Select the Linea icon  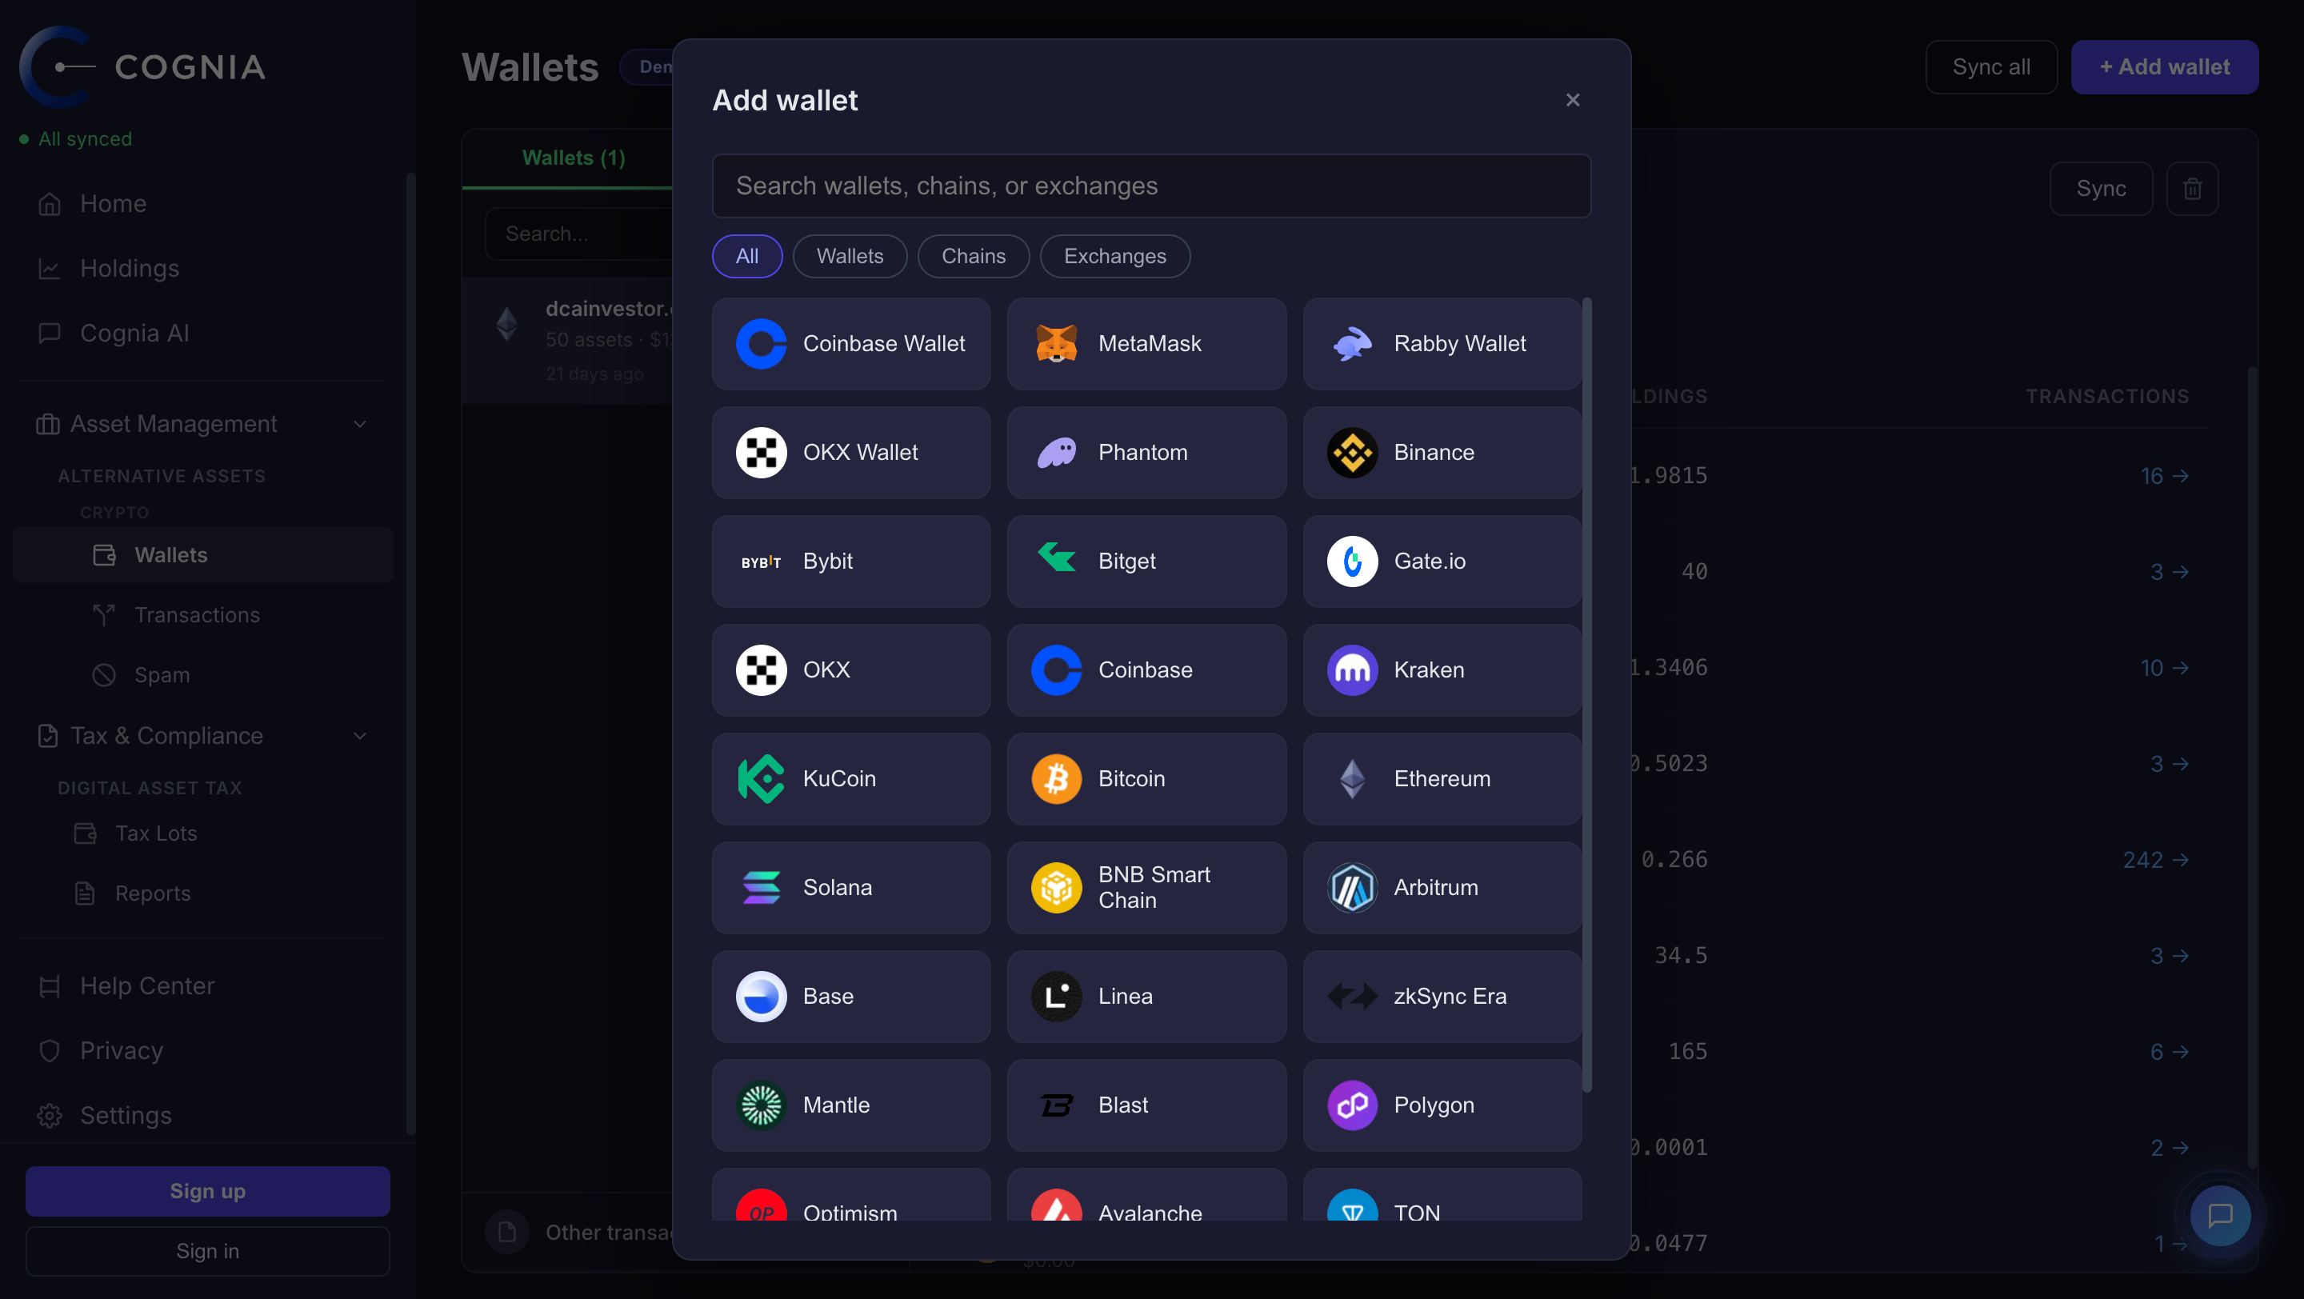click(1056, 996)
